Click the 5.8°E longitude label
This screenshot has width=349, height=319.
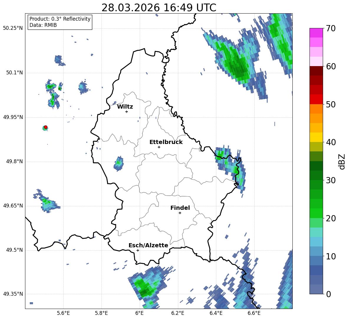coord(101,313)
